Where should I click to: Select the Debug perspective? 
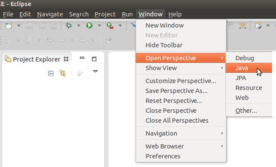[x=249, y=58]
